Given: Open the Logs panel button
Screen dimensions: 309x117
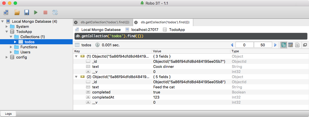Looking at the screenshot, I should tap(8, 114).
